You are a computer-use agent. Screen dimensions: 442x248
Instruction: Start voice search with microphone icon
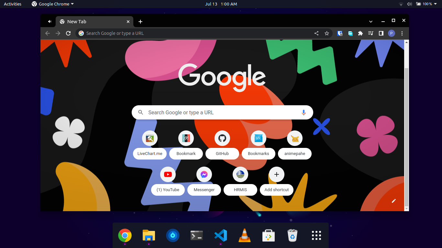point(304,112)
